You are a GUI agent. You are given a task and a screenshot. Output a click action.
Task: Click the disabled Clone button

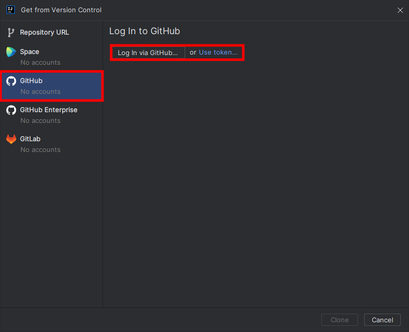339,320
